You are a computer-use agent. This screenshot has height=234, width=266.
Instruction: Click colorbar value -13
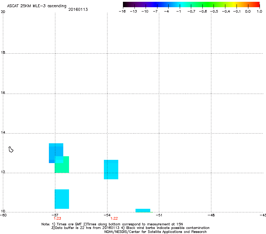coord(133,12)
